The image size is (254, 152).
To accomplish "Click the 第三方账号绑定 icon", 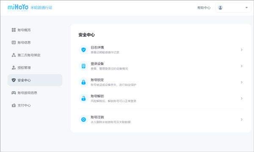I will point(14,55).
